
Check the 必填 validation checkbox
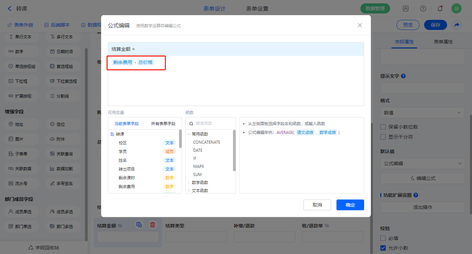(383, 238)
